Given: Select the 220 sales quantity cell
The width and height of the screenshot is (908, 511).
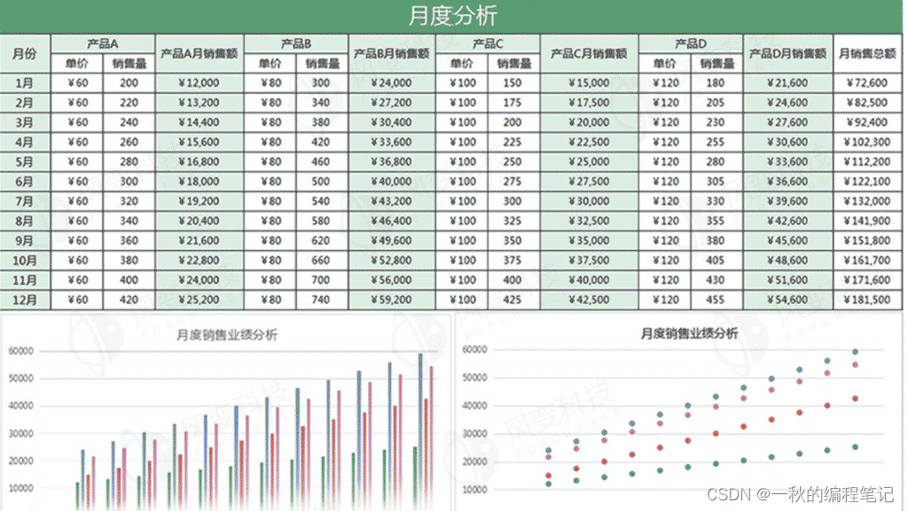Looking at the screenshot, I should coord(129,103).
